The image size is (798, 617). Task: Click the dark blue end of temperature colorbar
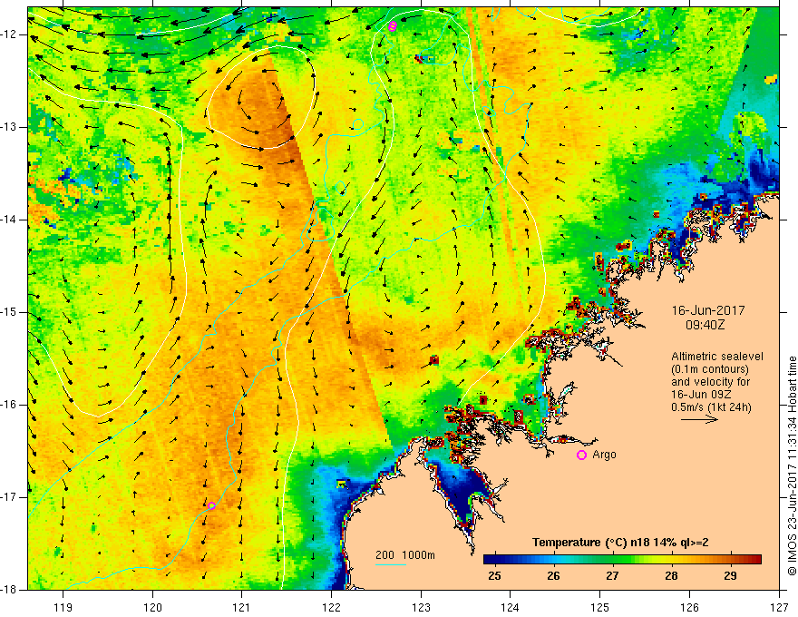click(x=490, y=560)
